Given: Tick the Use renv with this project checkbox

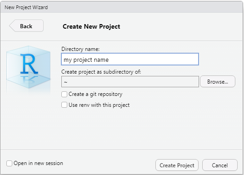Looking at the screenshot, I should point(64,105).
